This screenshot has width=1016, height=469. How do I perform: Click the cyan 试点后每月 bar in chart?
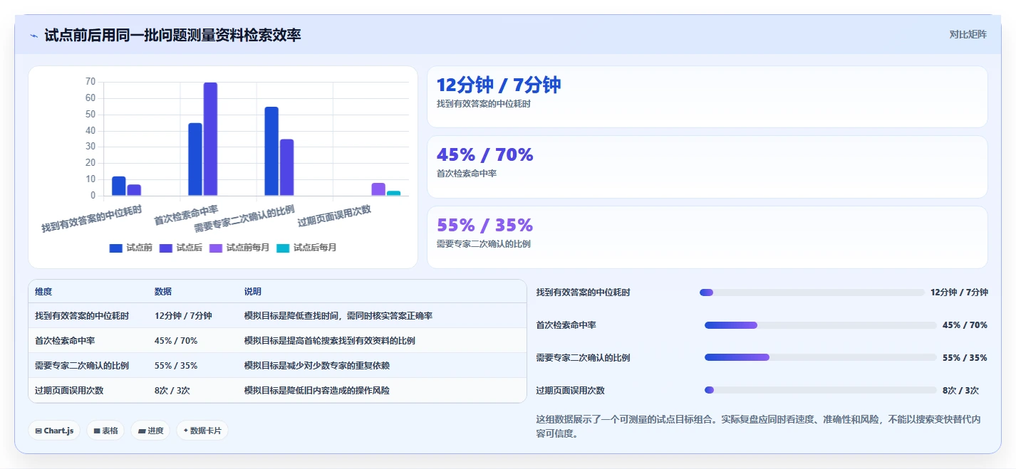point(393,193)
